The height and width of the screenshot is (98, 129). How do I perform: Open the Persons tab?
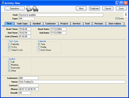pyautogui.click(x=99, y=24)
